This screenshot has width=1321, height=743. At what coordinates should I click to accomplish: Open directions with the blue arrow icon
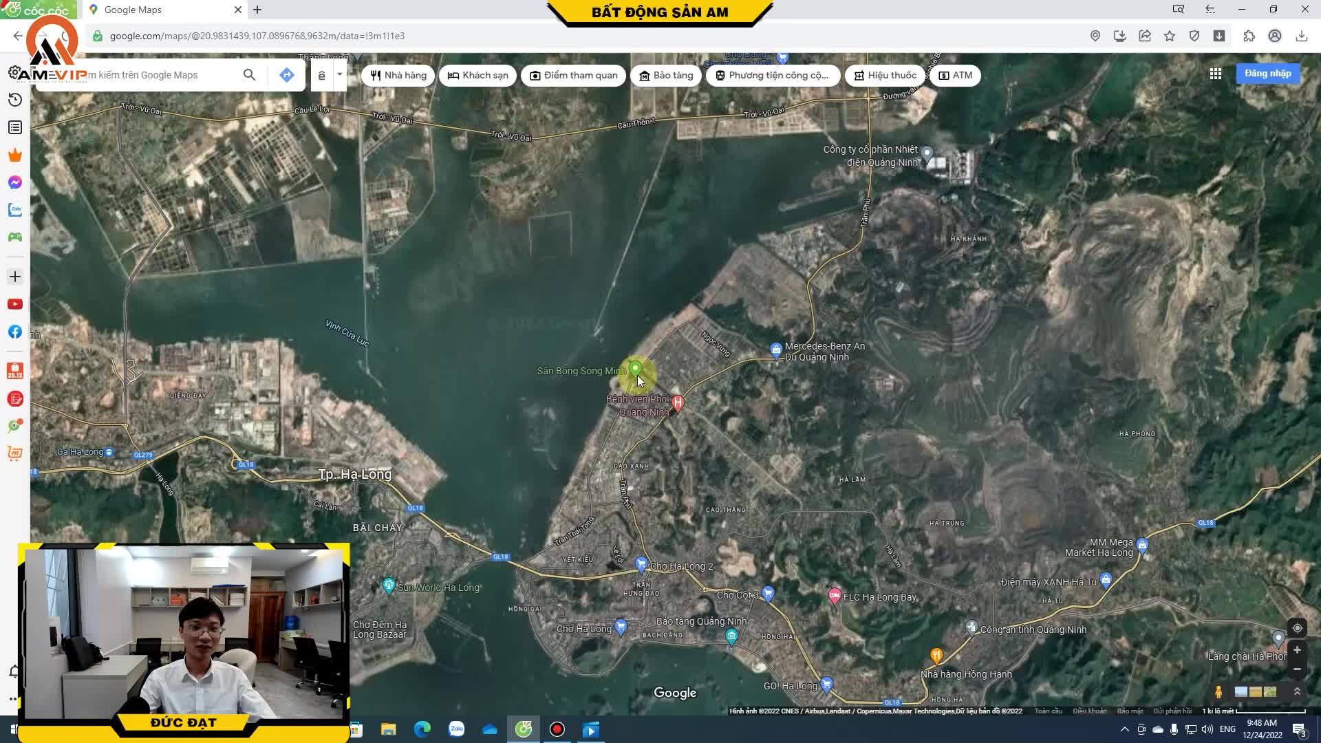(x=287, y=75)
